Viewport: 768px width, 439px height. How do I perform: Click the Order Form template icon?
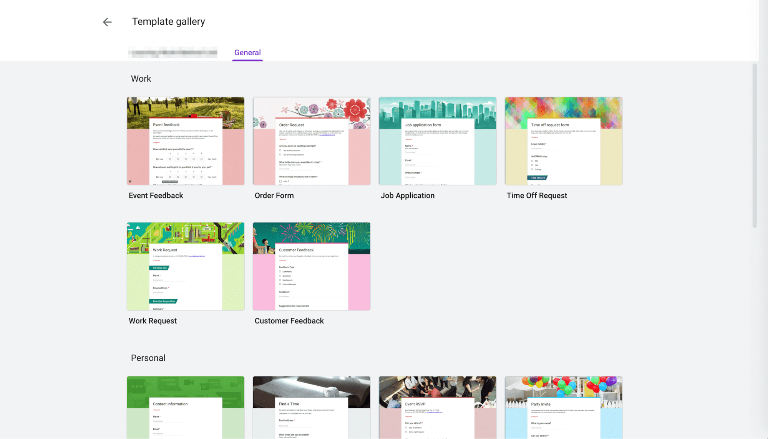311,141
